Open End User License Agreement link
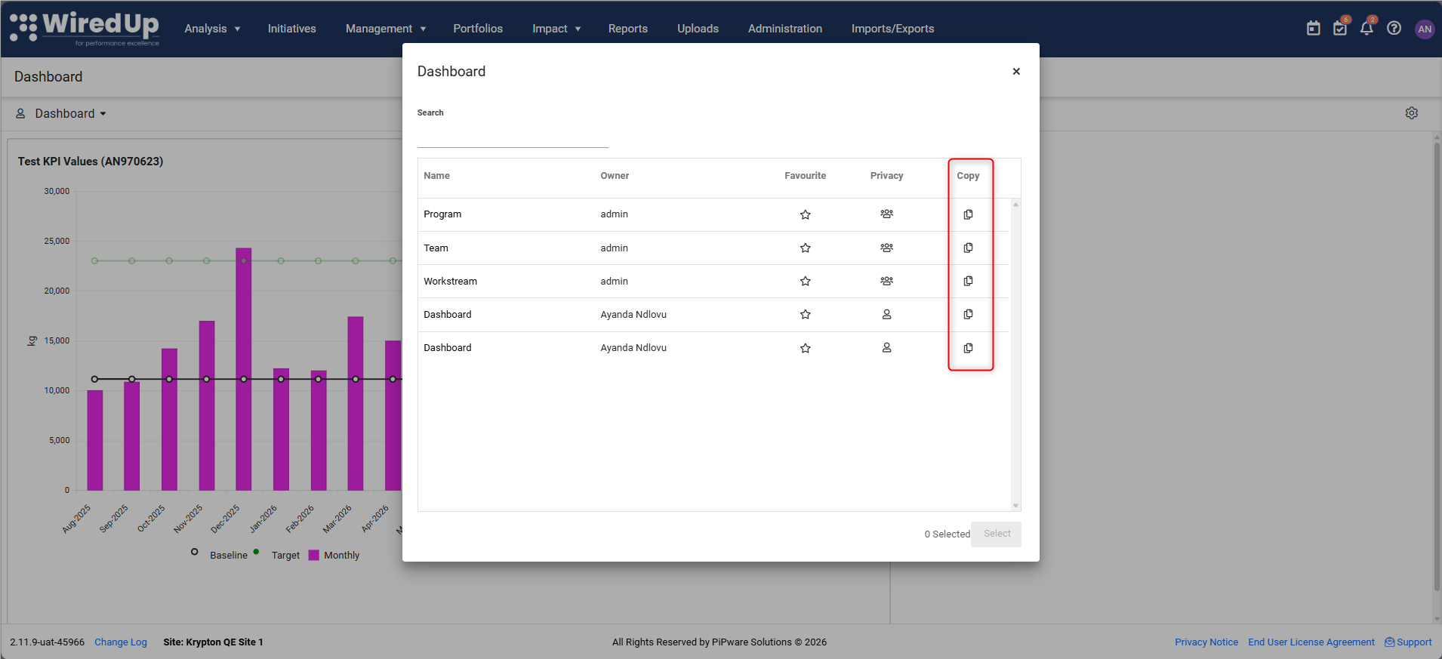Screen dimensions: 1442x659 pos(1311,642)
